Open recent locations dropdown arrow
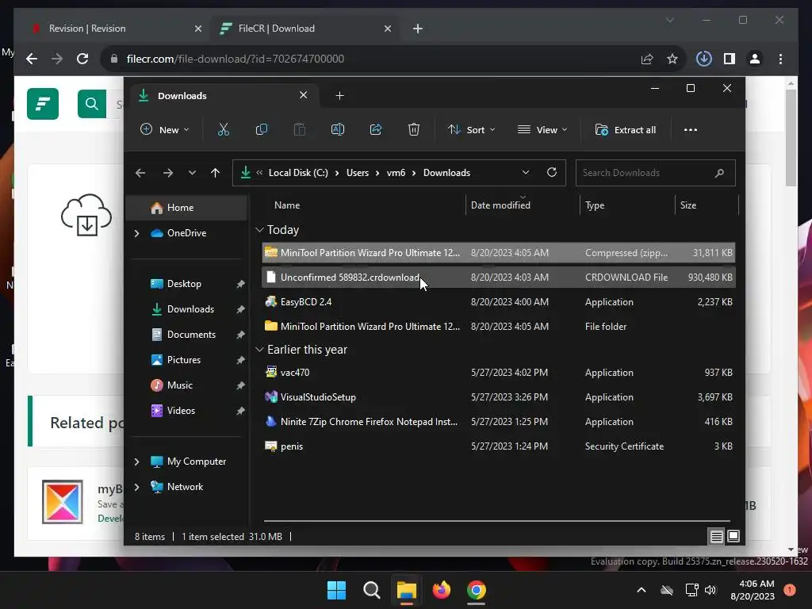 coord(192,173)
